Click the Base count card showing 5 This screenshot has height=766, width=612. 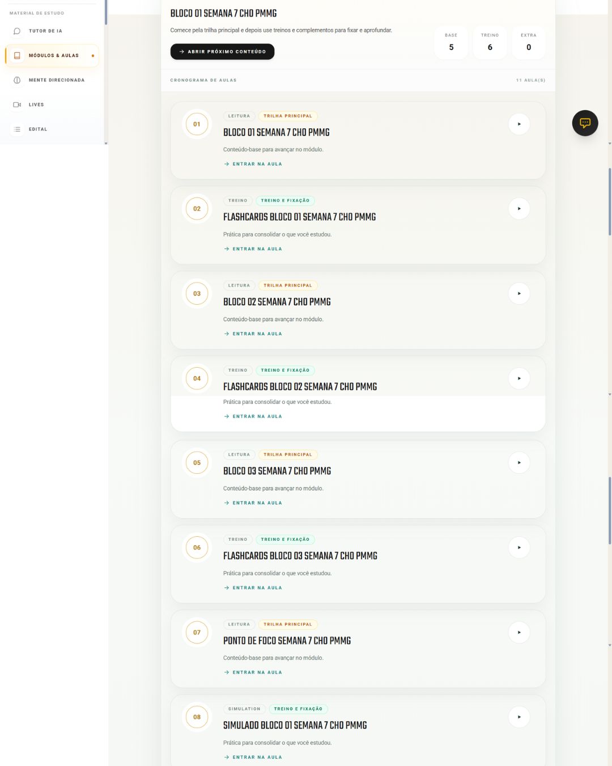coord(451,43)
